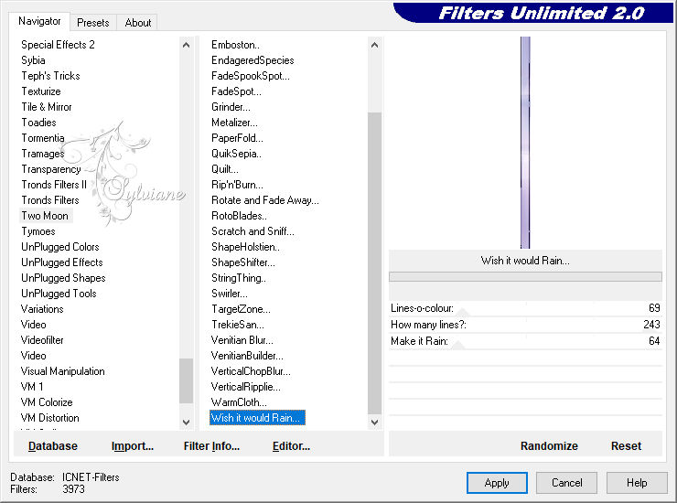Open the Editor... button
Screen dimensions: 677x503
[291, 446]
